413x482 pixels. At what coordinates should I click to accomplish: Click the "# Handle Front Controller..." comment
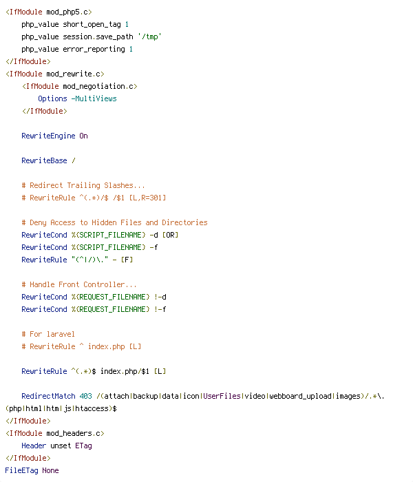click(79, 284)
